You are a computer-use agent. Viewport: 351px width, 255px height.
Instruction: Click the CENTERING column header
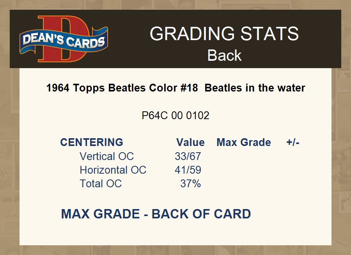pos(92,142)
